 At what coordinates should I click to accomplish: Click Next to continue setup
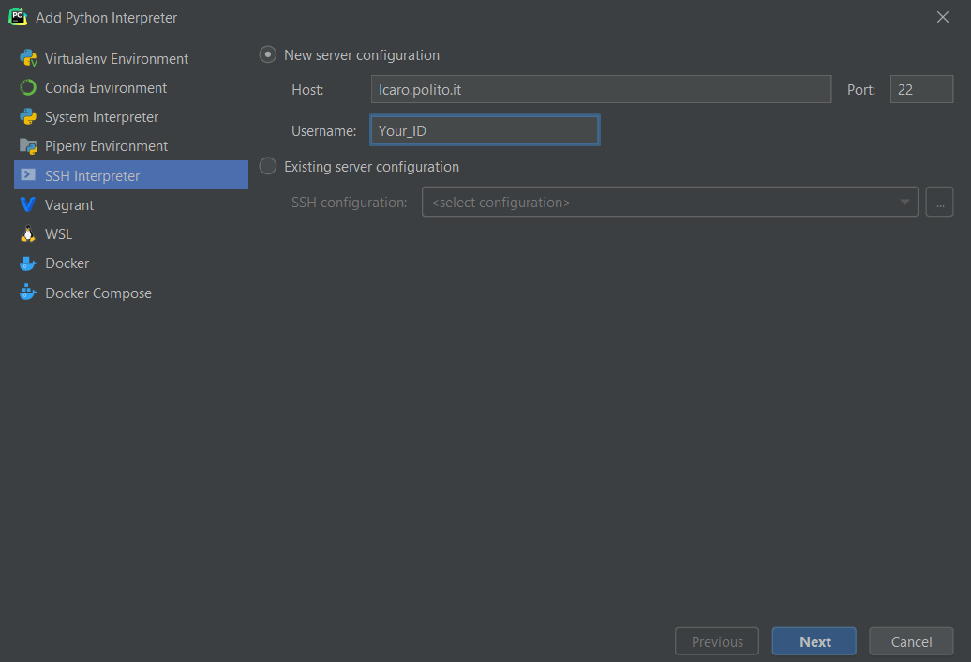(814, 641)
